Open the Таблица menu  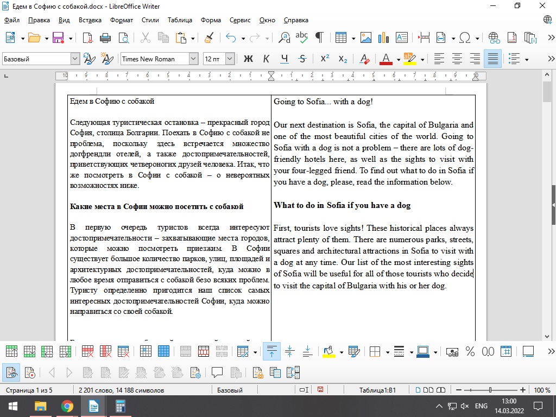(180, 20)
